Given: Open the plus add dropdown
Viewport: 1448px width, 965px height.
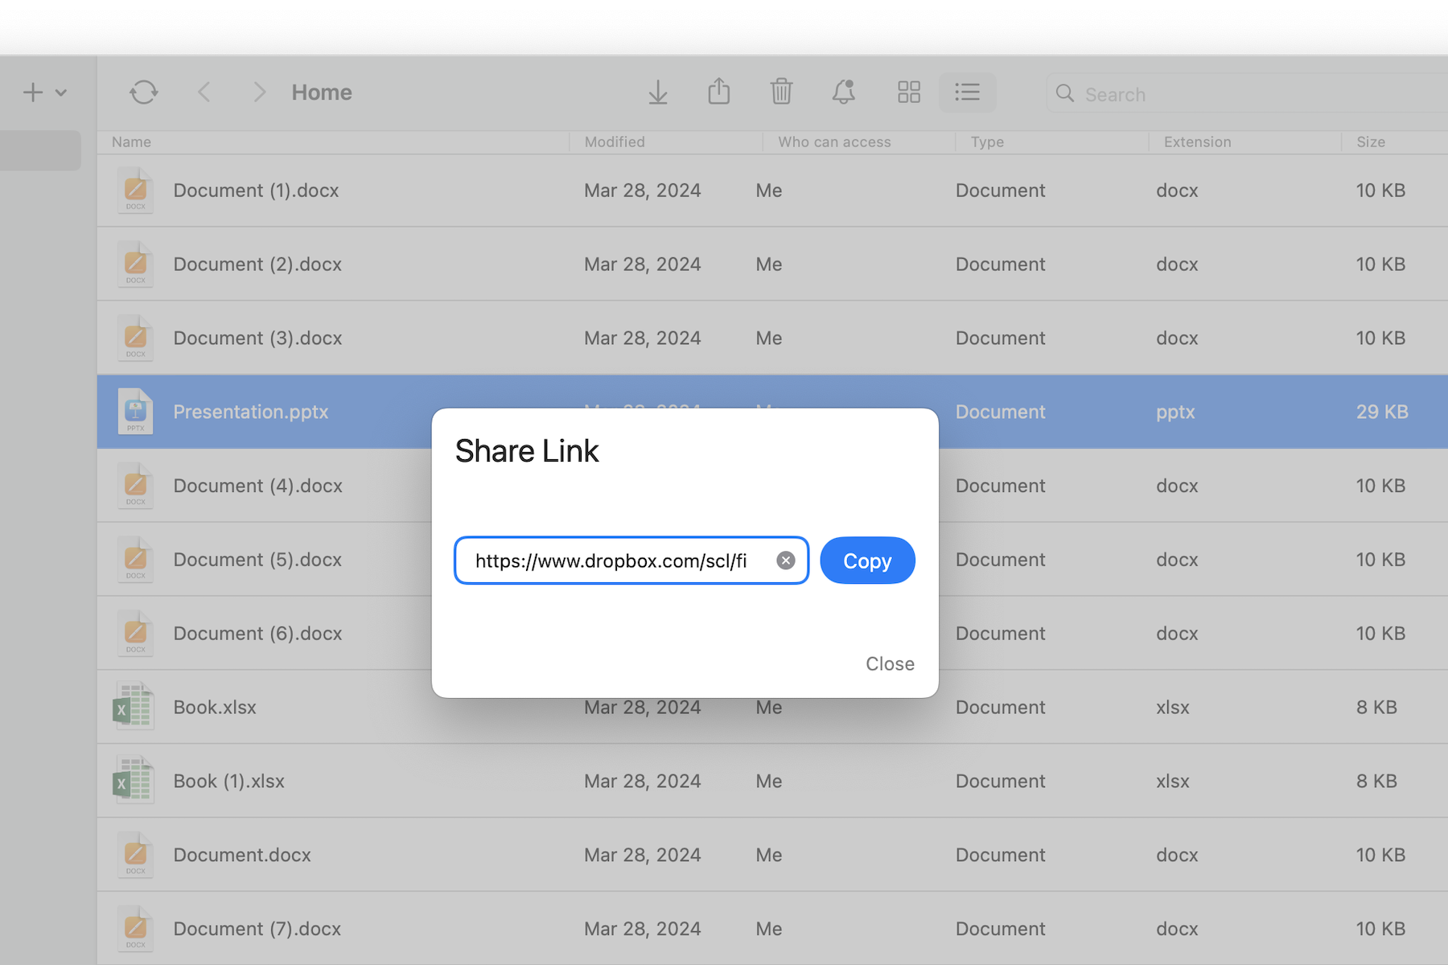Looking at the screenshot, I should (x=43, y=92).
